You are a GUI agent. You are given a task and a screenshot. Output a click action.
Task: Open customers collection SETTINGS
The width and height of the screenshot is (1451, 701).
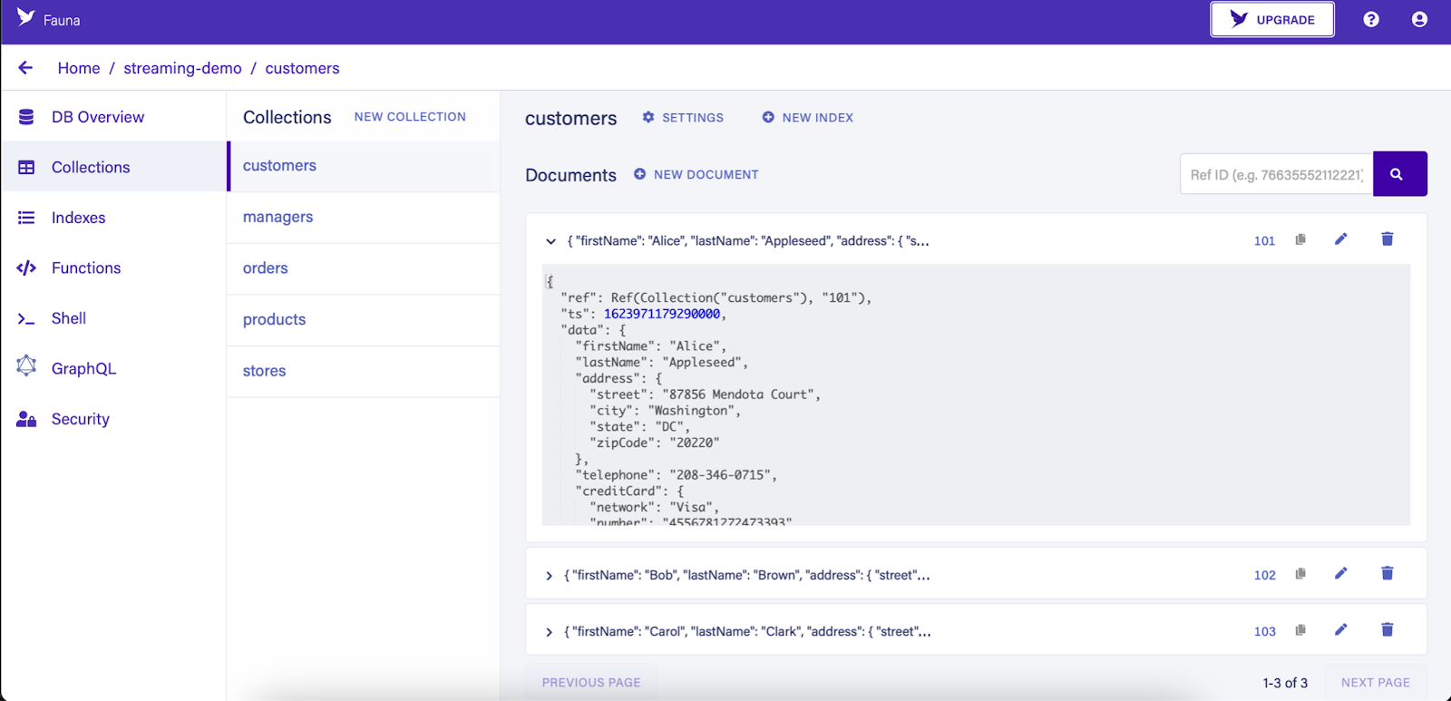point(683,118)
